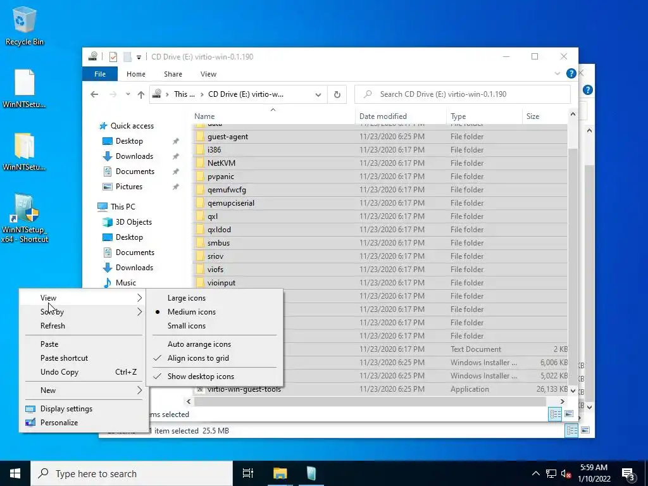Sort by Type column header

pyautogui.click(x=484, y=116)
